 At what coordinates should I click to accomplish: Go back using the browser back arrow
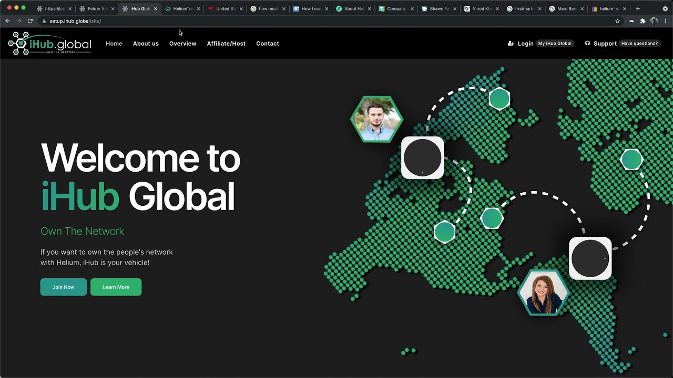7,21
